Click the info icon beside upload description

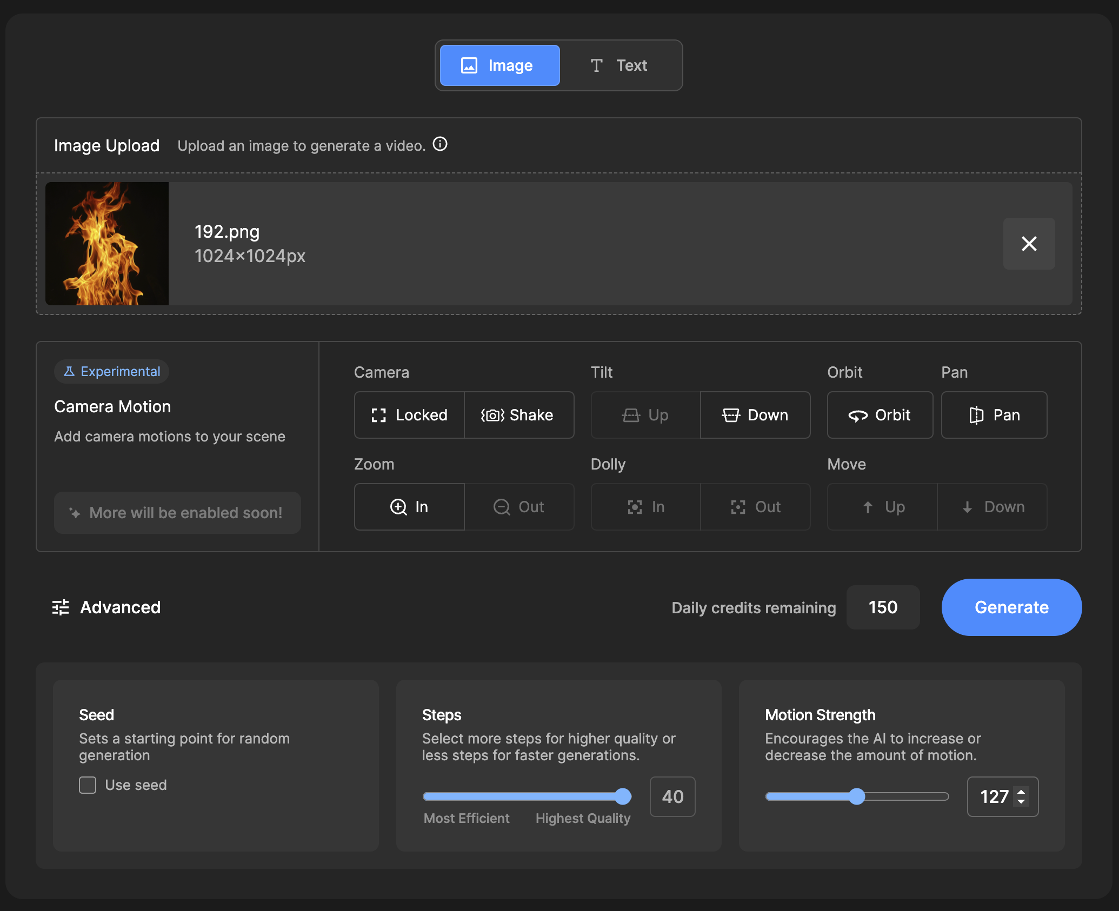coord(440,144)
